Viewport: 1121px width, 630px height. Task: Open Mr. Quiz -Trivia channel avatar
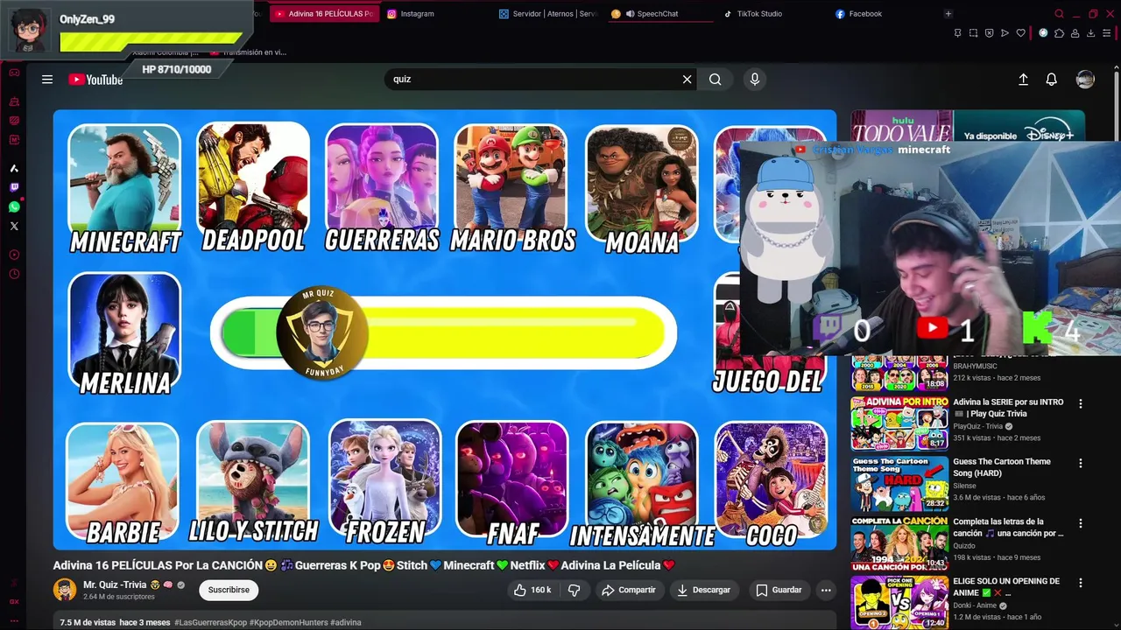65,590
